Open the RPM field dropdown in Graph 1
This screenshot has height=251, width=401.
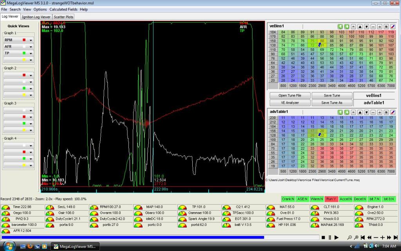point(31,40)
